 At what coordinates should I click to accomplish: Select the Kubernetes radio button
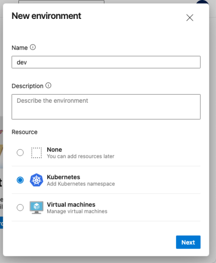coord(20,180)
